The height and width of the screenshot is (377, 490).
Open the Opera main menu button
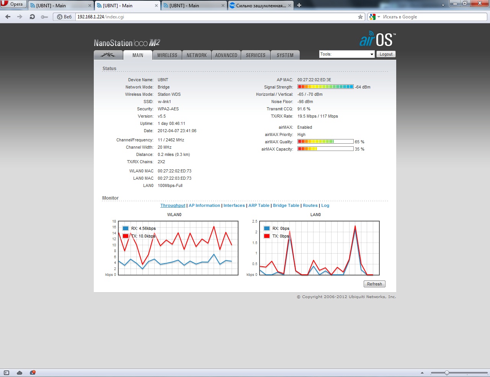tap(13, 4)
